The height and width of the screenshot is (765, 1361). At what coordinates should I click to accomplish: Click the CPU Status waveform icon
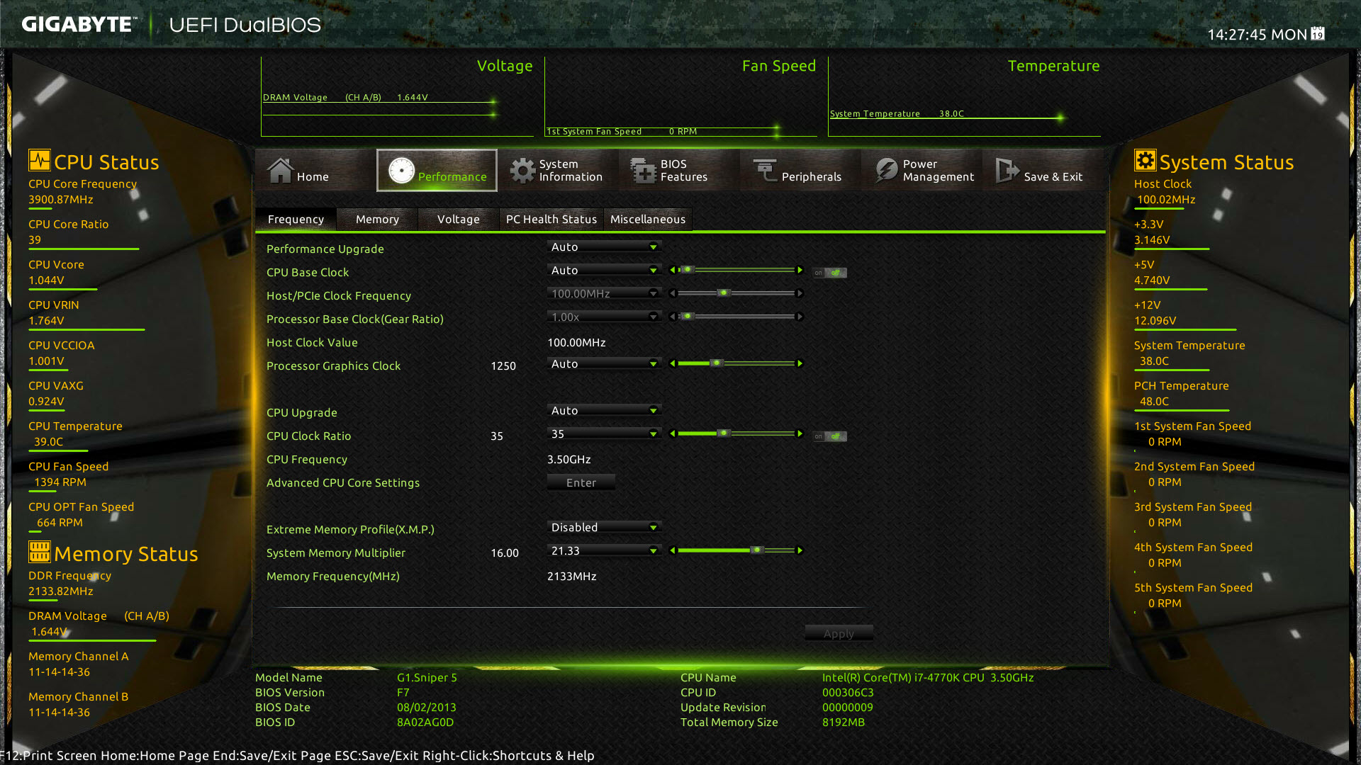39,160
